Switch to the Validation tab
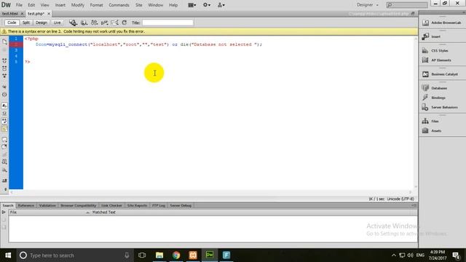 click(47, 205)
